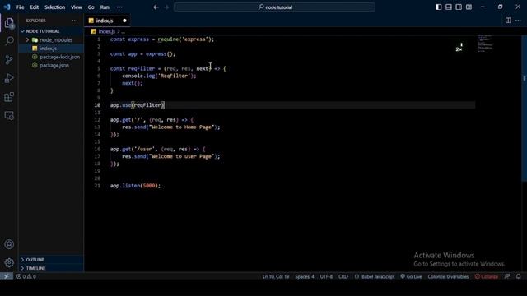The width and height of the screenshot is (527, 296).
Task: Change indentation via Spaces: 4
Action: (305, 276)
